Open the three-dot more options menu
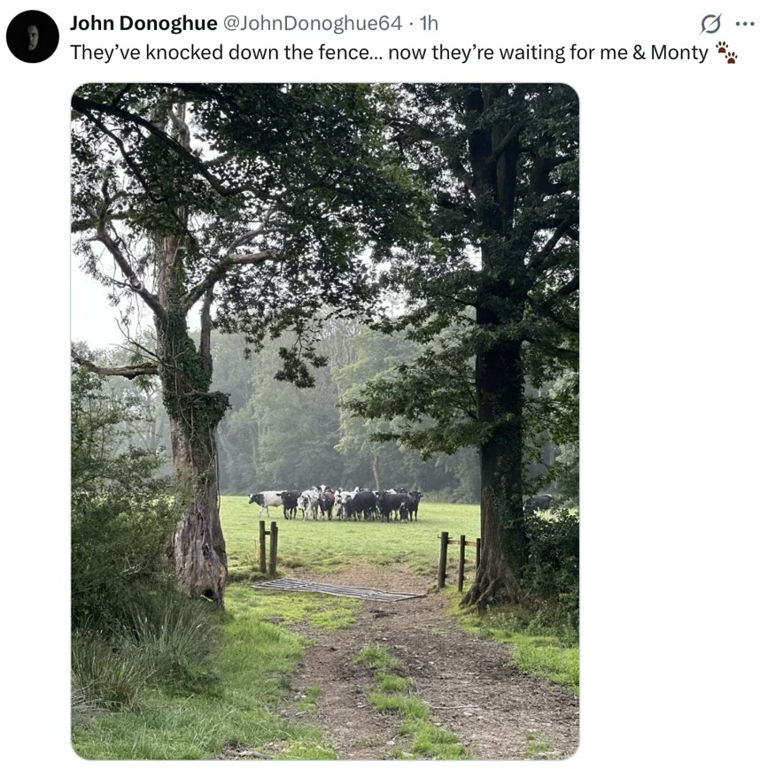This screenshot has height=770, width=760. point(745,24)
